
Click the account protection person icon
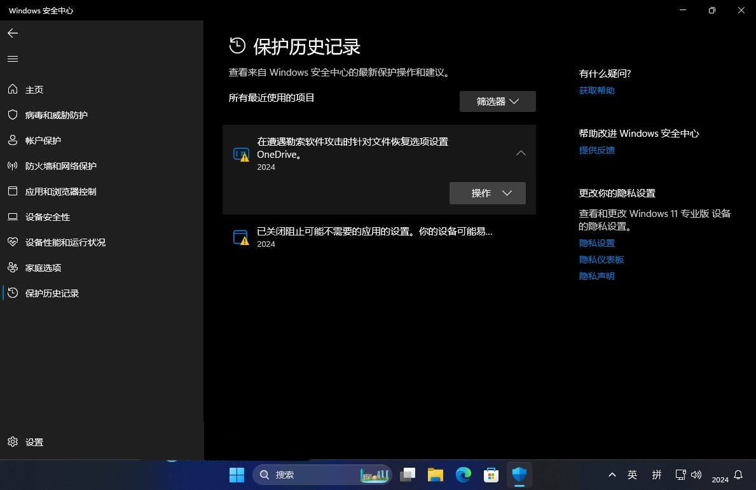coord(13,141)
